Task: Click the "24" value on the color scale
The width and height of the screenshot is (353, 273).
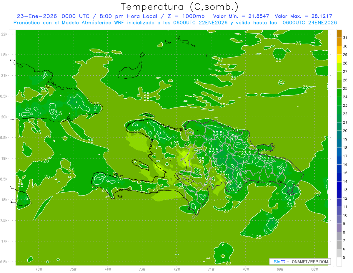Action: (x=345, y=97)
